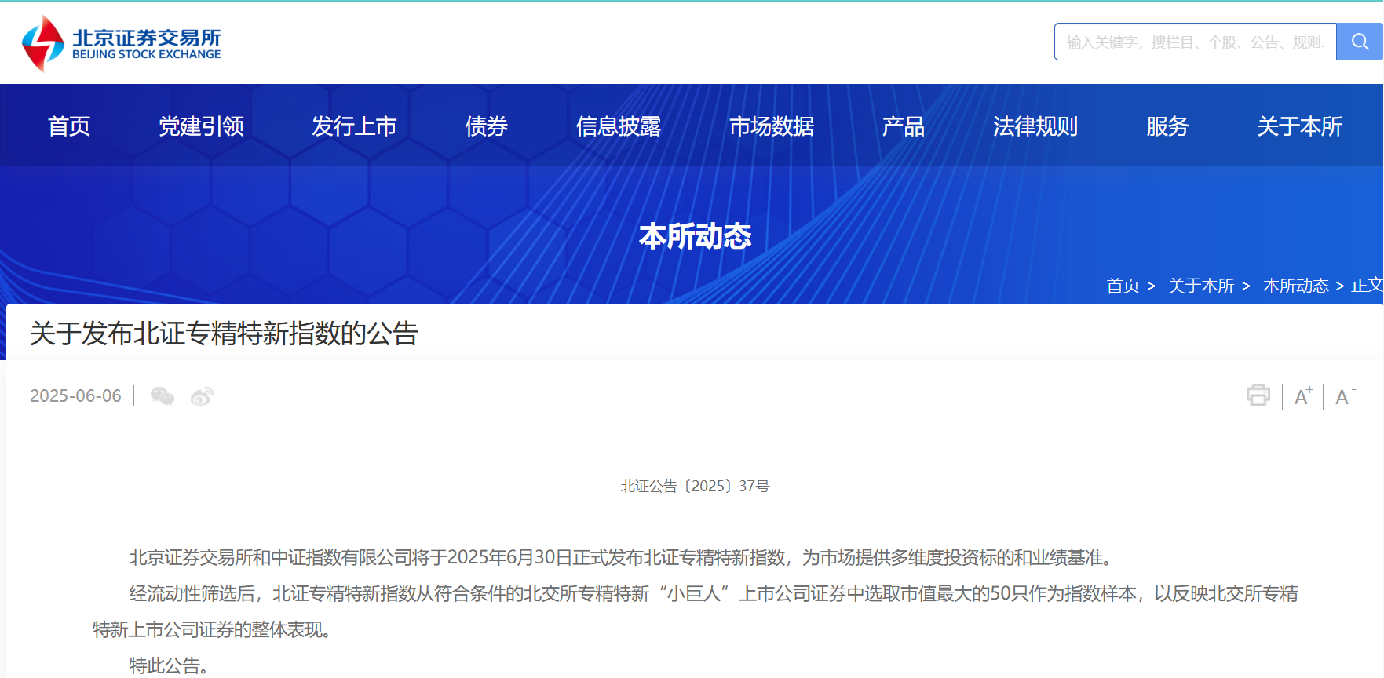Select 服务 in the navigation bar
The height and width of the screenshot is (678, 1384).
tap(1167, 126)
